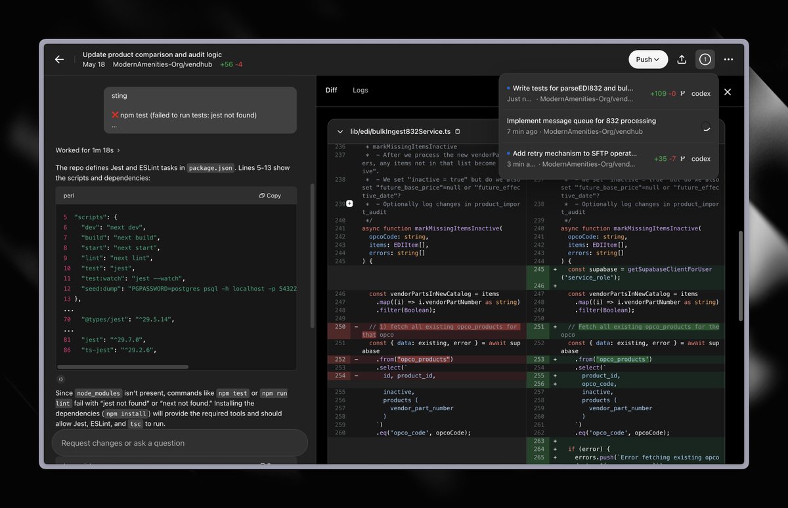The height and width of the screenshot is (508, 788).
Task: Open 'Add retry mechanism to SFTP' task
Action: (x=608, y=159)
